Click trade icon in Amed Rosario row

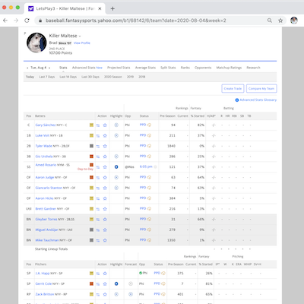click(98, 167)
